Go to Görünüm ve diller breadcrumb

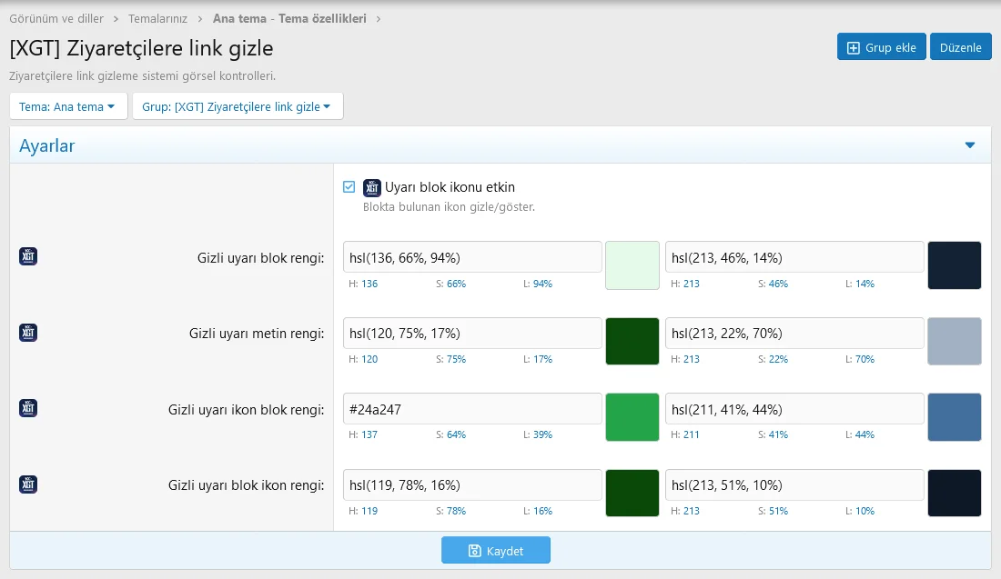point(56,18)
